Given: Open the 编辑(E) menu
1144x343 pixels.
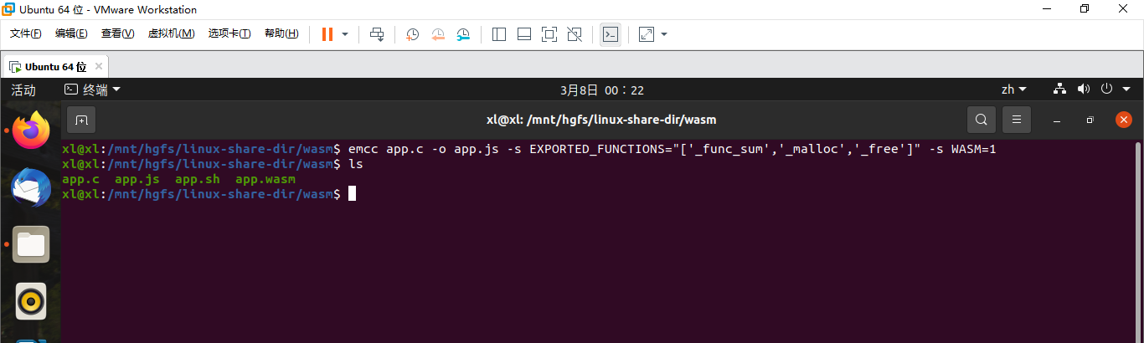Looking at the screenshot, I should click(x=71, y=33).
